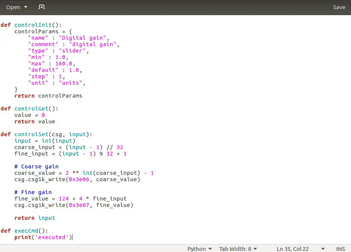The image size is (351, 252).
Task: Click the fine_input assignment line
Action: (x=70, y=154)
